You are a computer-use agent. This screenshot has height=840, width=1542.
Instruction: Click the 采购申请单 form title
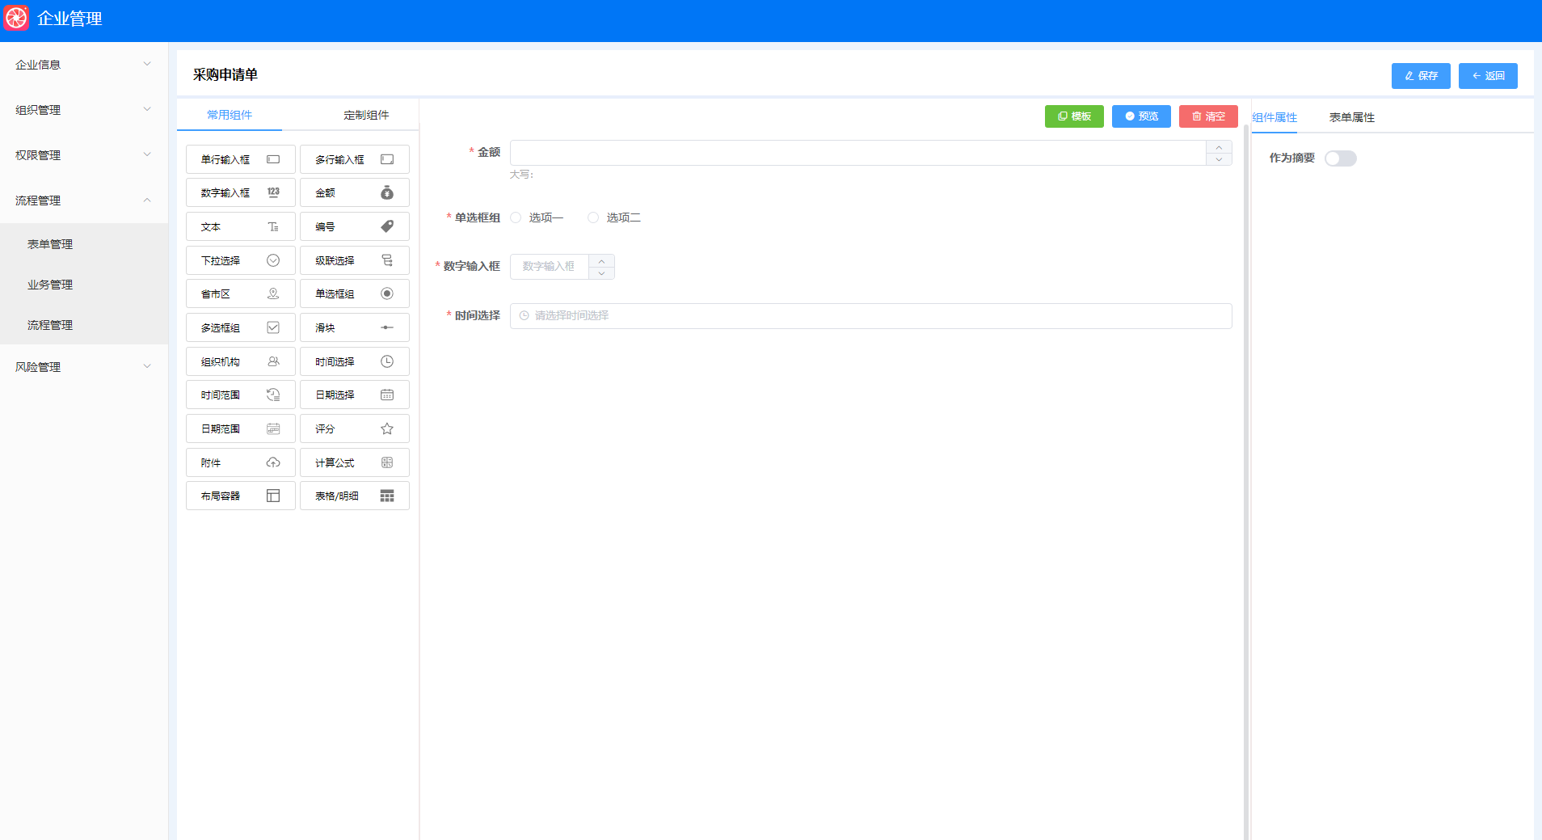[225, 75]
